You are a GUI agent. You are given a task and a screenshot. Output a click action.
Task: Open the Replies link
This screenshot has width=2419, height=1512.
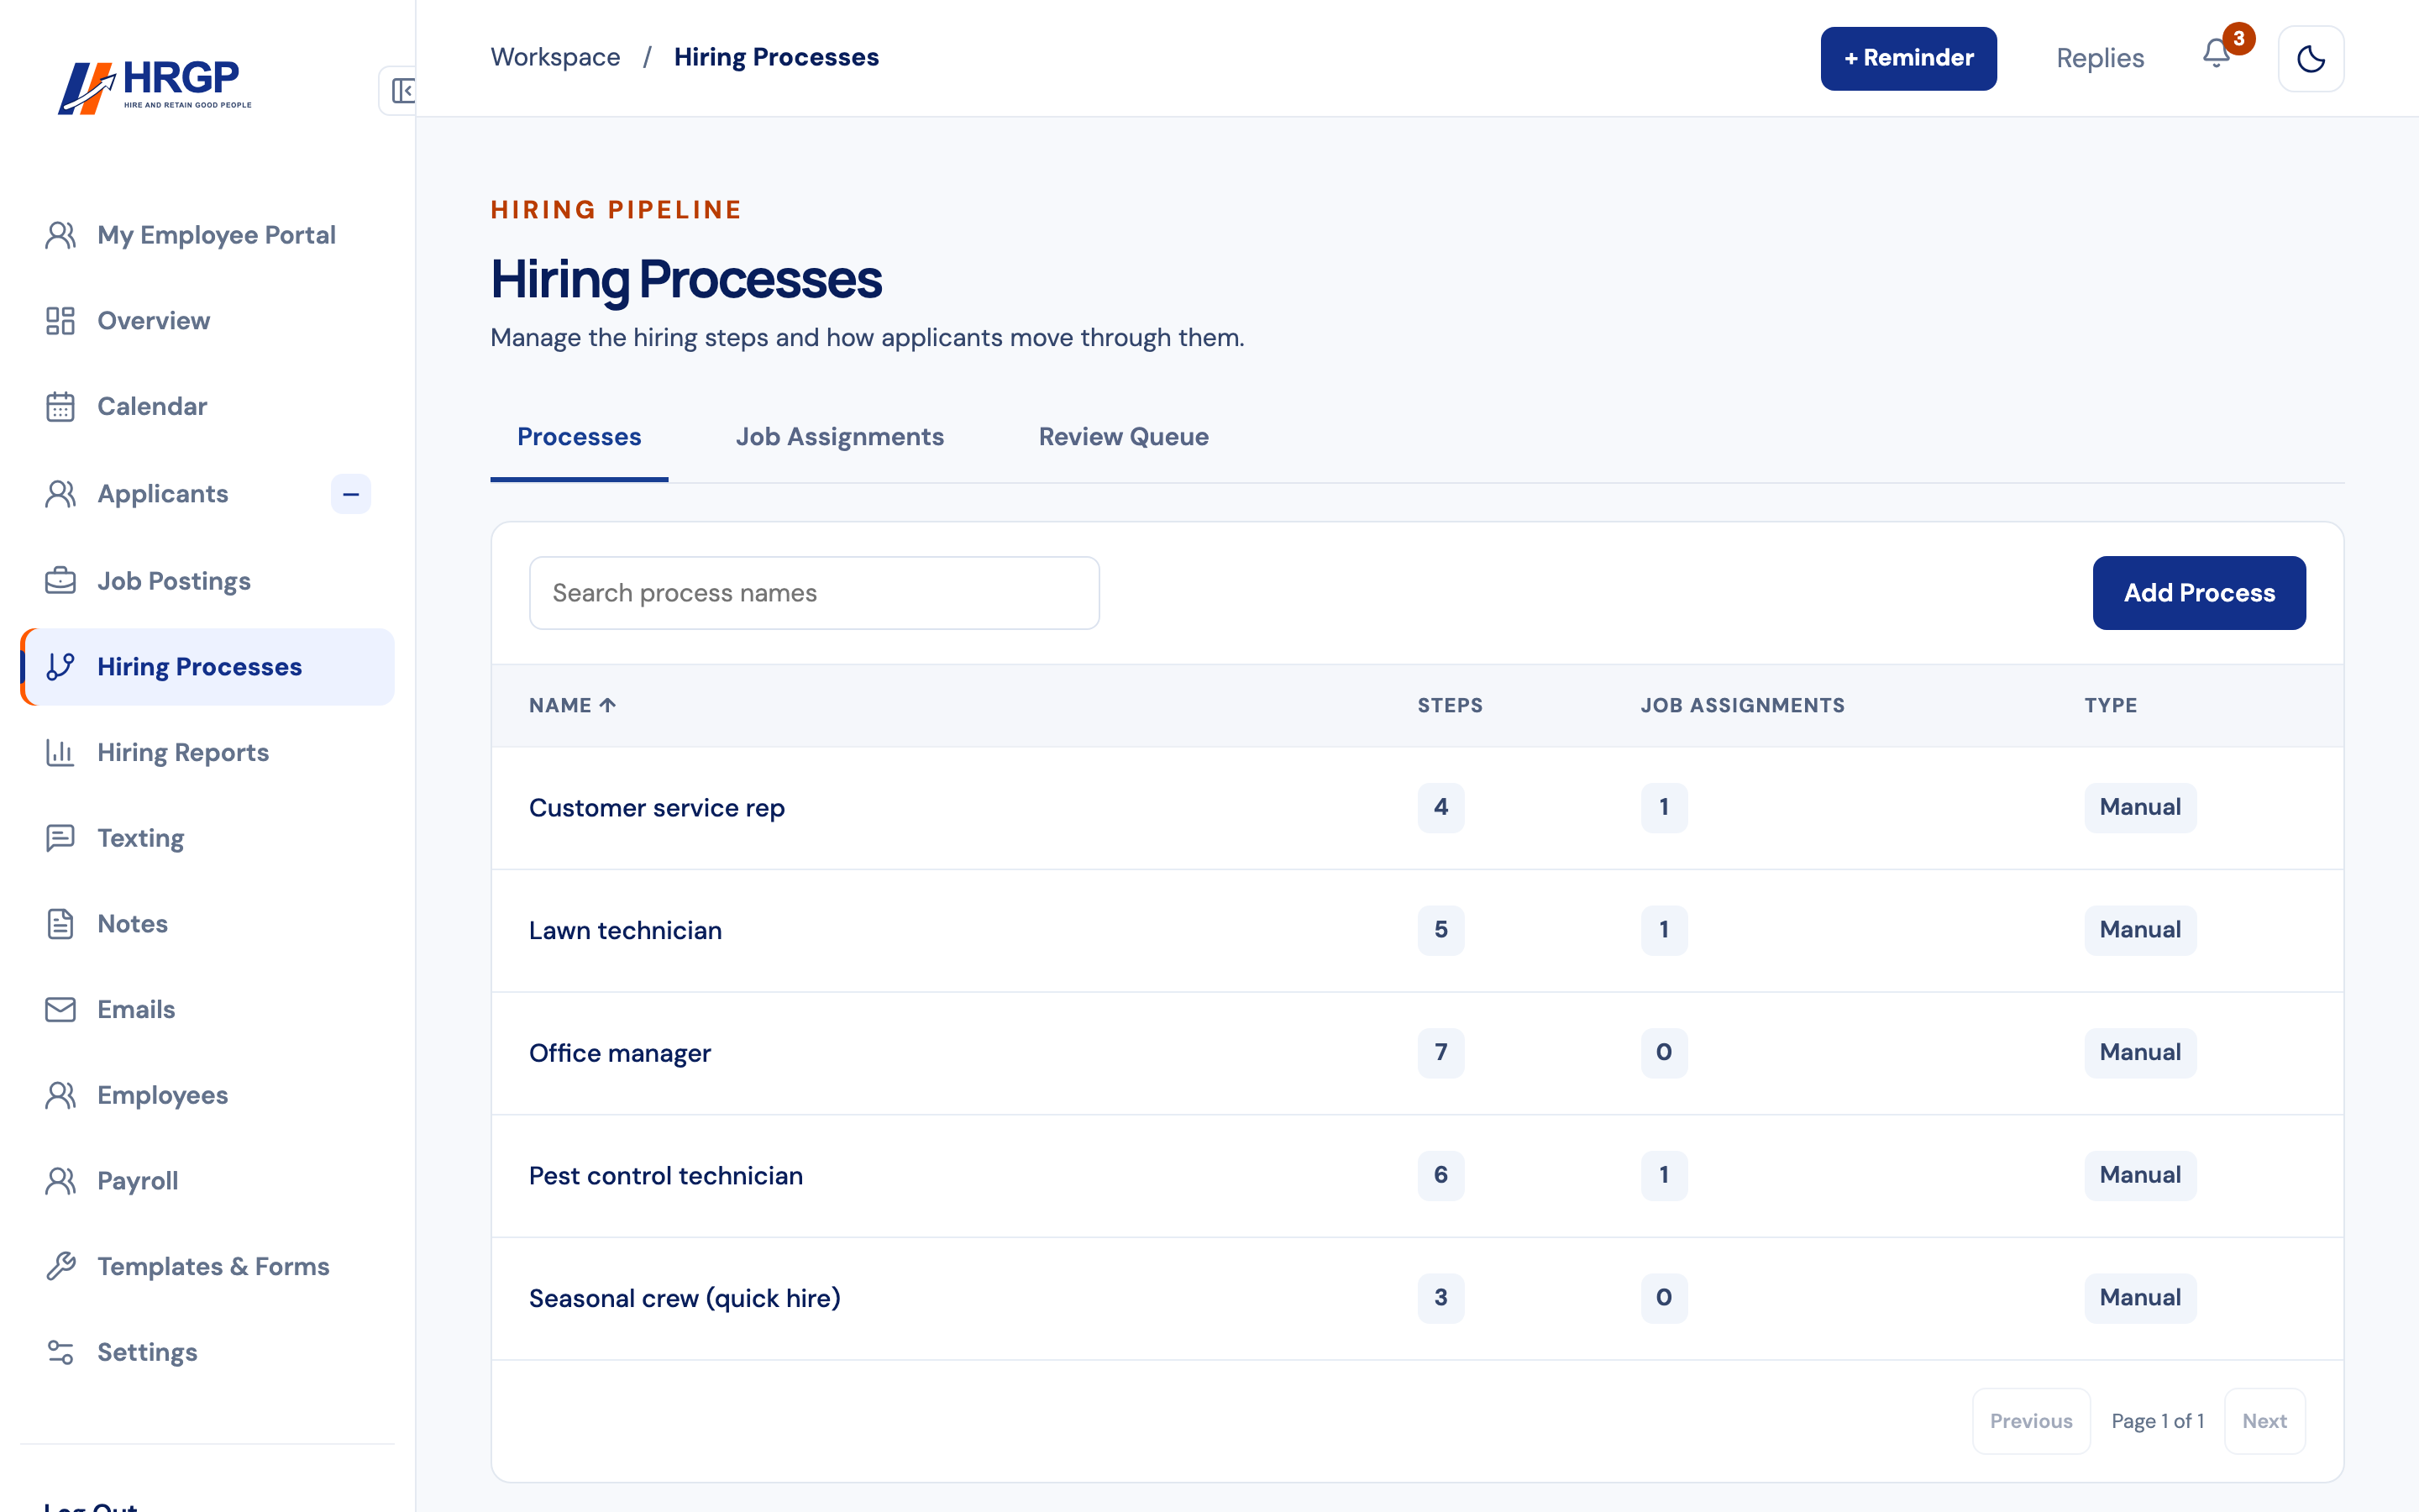2100,58
